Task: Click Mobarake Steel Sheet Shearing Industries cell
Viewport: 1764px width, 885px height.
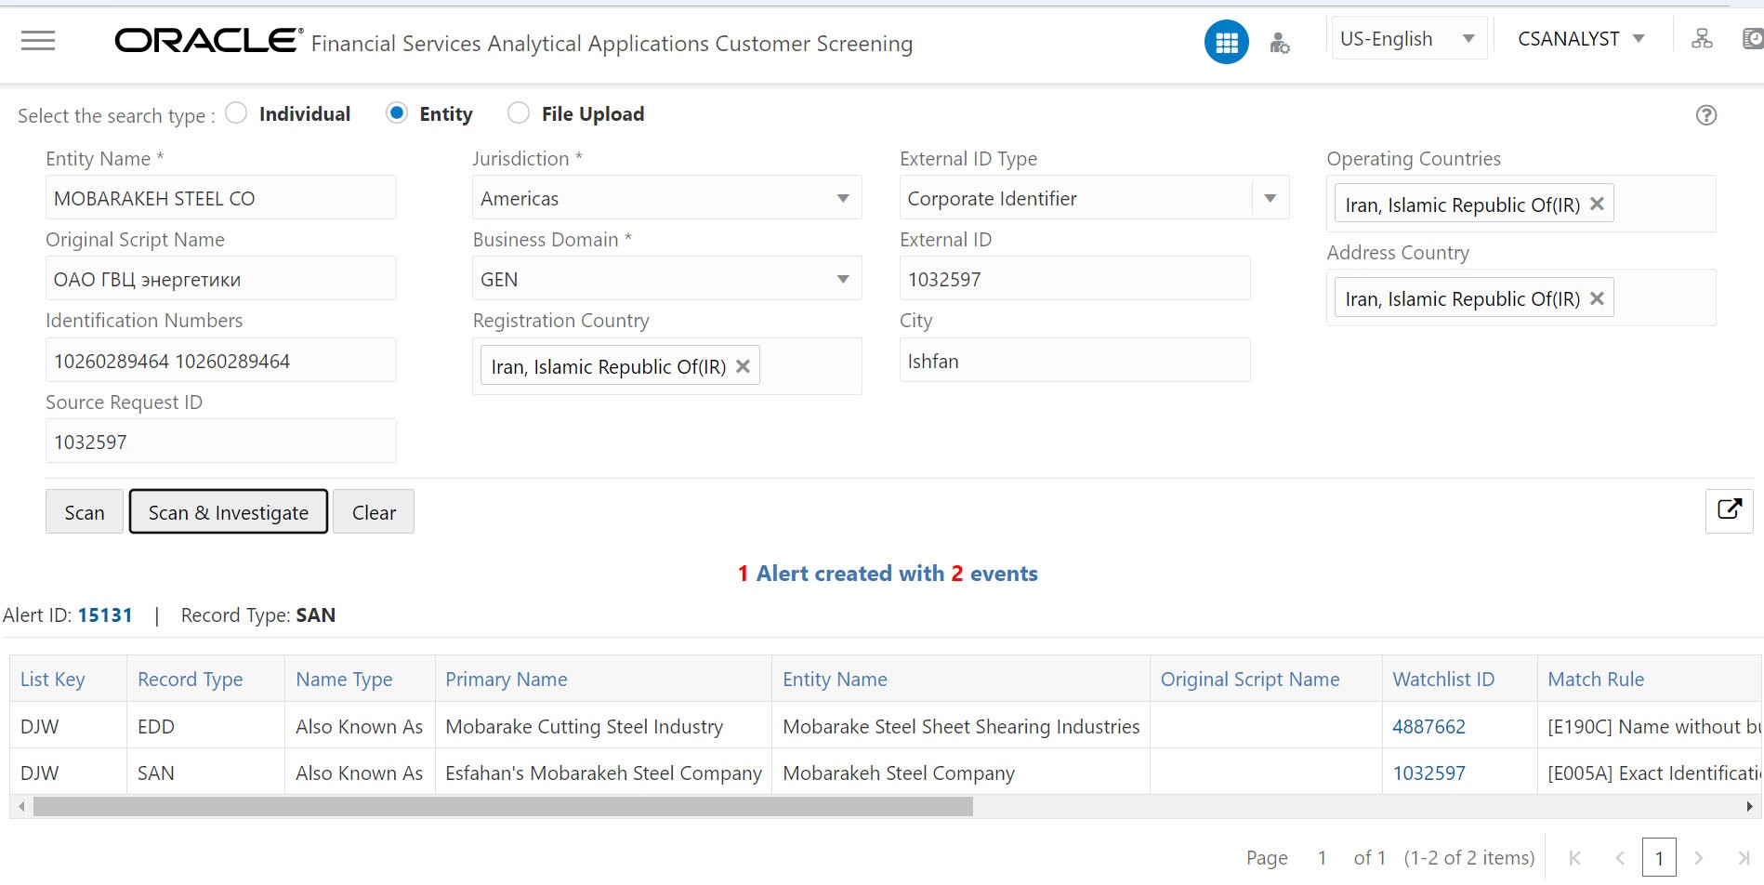Action: click(961, 726)
